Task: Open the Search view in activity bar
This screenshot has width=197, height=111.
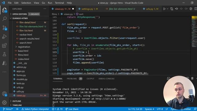Action: pyautogui.click(x=4, y=19)
